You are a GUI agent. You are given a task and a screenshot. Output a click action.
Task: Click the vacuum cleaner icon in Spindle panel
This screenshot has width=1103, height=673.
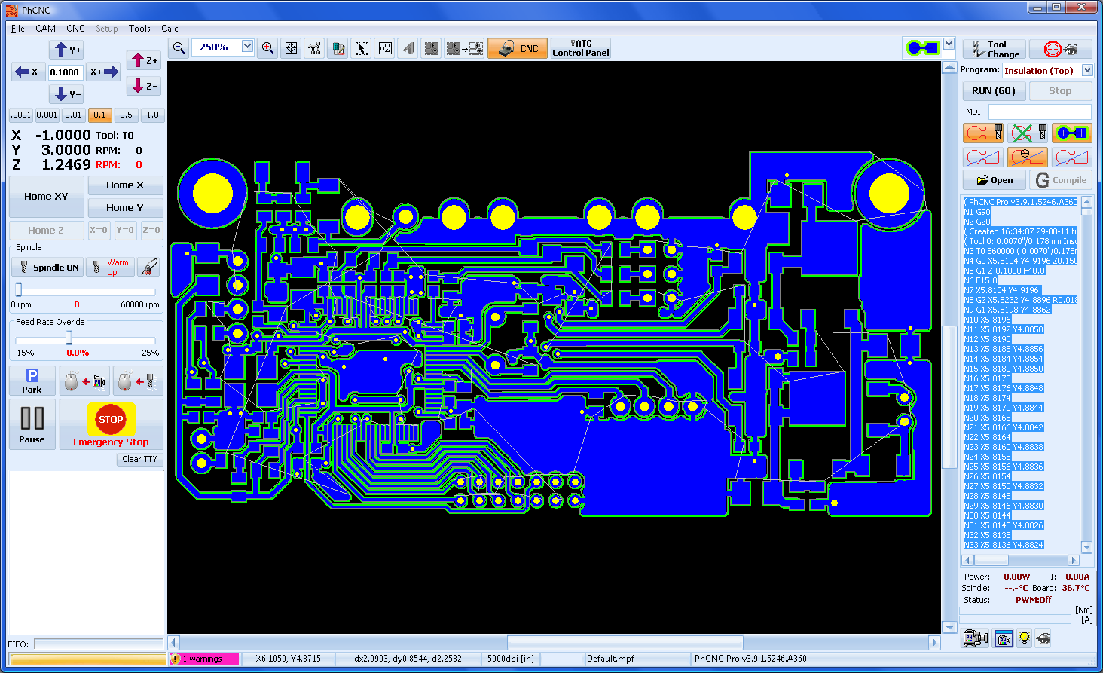click(x=149, y=268)
